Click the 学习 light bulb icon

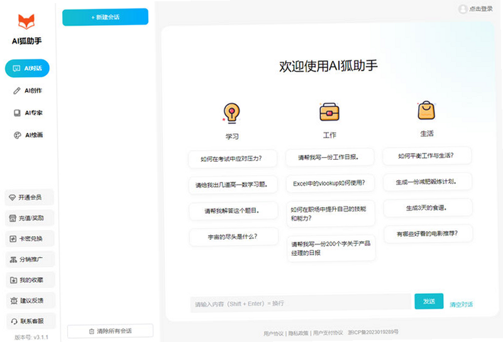[231, 113]
